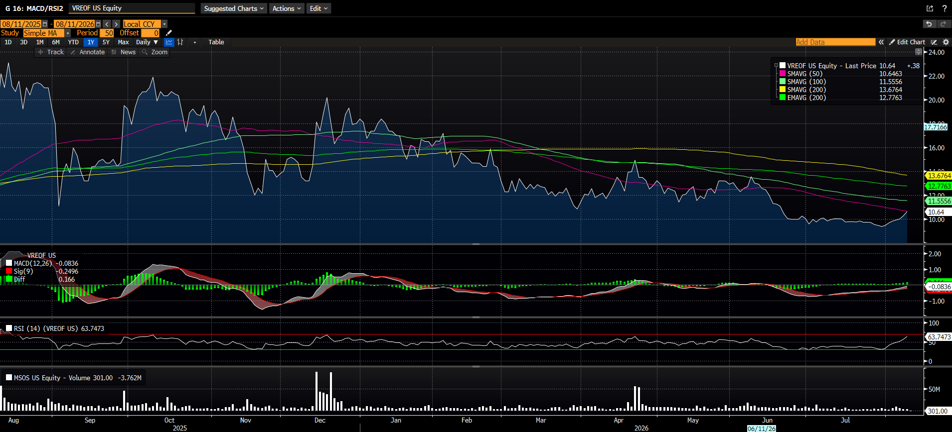Click the pencil icon beside Offset
The height and width of the screenshot is (432, 952).
point(168,33)
